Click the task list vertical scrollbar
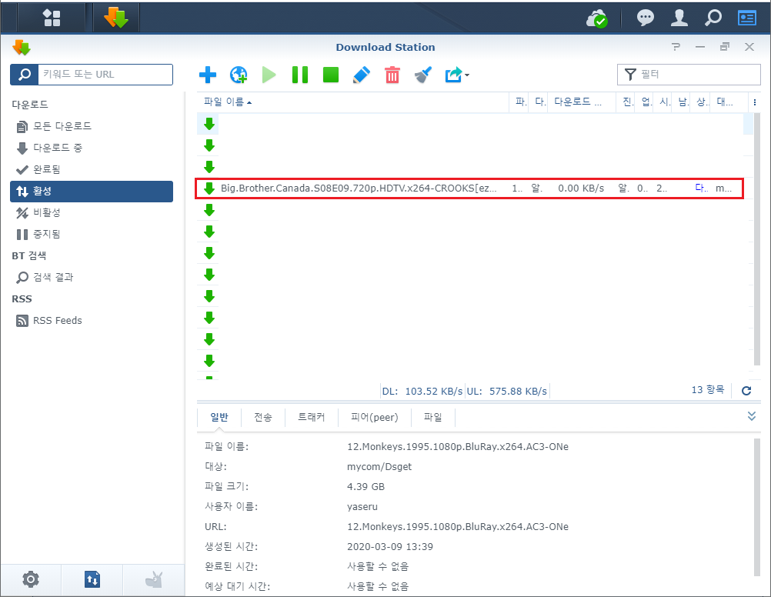Viewport: 771px width, 597px height. click(756, 239)
